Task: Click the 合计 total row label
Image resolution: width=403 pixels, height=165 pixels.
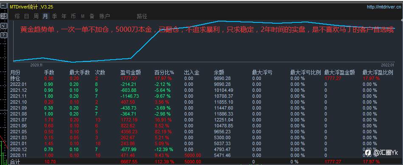Action: tap(15, 162)
